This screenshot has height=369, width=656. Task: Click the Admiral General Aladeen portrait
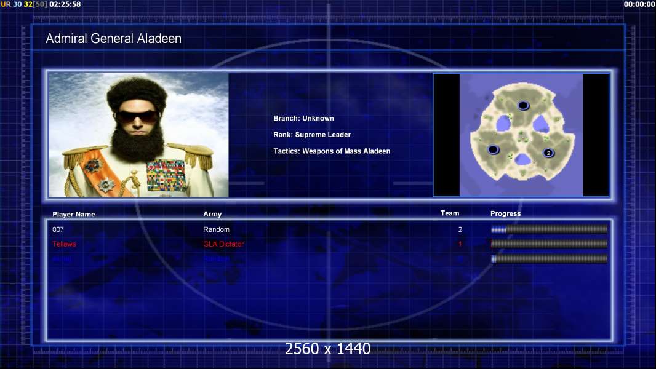click(139, 135)
